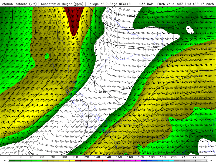Click the 90 knot colorbar label

(x=53, y=157)
